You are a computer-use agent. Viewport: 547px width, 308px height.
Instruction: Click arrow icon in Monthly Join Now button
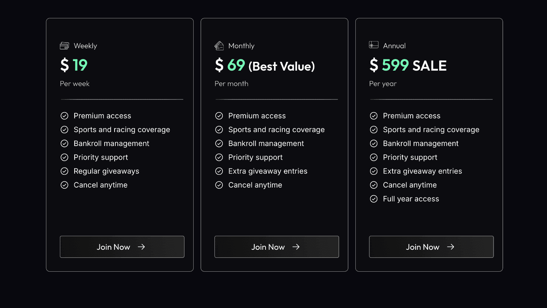[296, 247]
